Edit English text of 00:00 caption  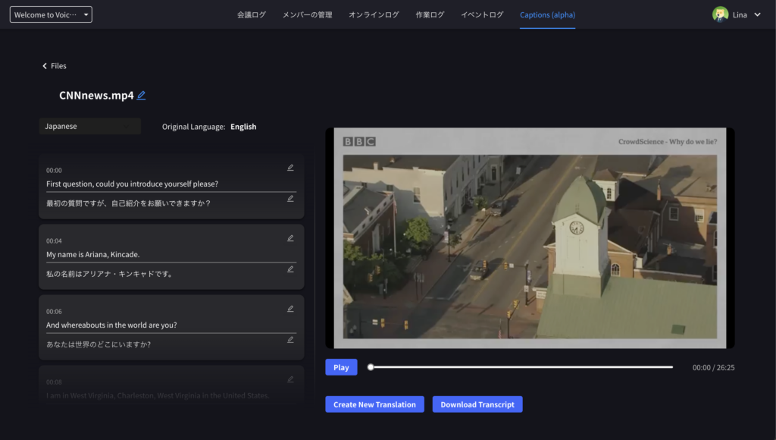pos(290,168)
